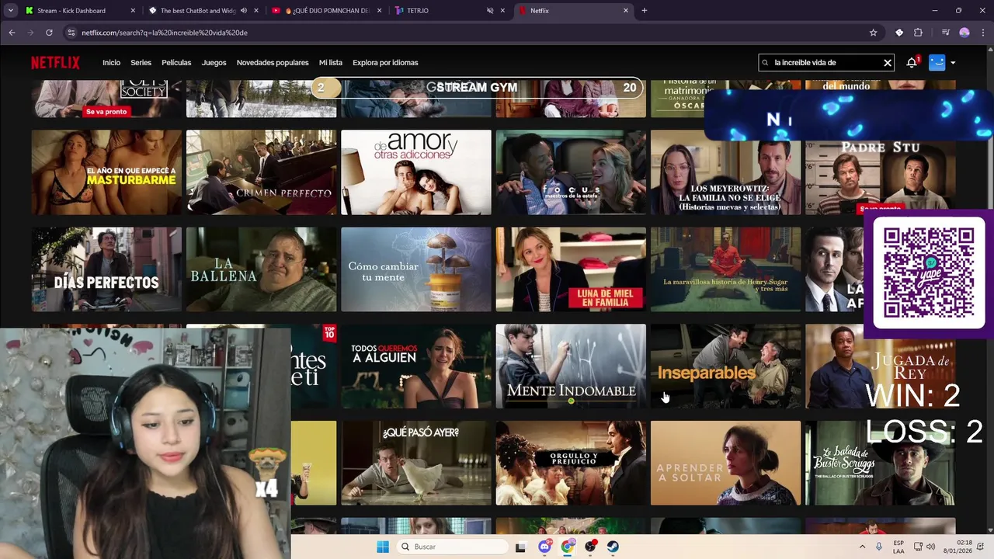994x559 pixels.
Task: Open the Padre Stu thumbnail
Action: coord(881,172)
